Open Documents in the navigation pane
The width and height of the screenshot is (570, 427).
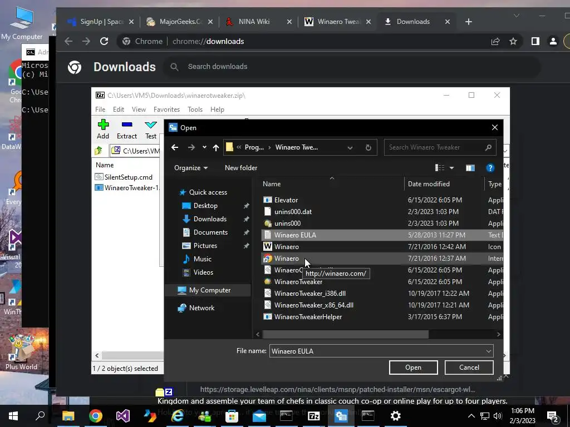pos(210,232)
